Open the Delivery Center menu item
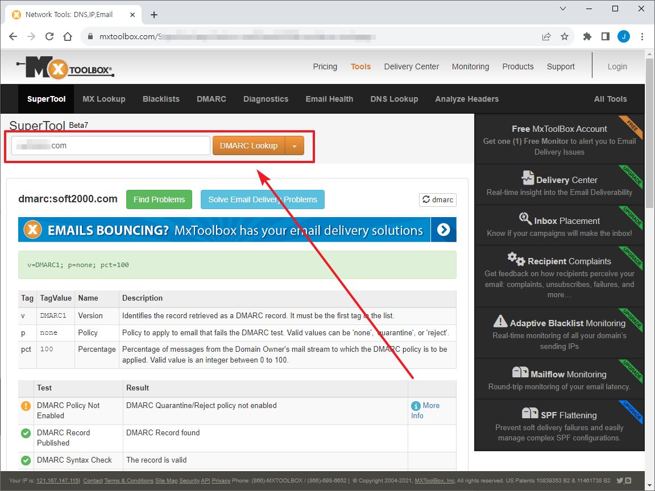 [412, 66]
